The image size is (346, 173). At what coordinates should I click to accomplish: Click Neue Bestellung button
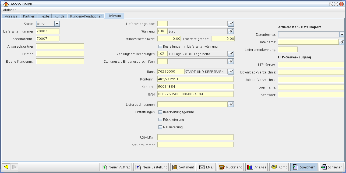[x=151, y=167]
